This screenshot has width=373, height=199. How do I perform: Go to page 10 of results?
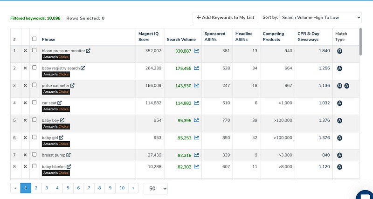click(x=122, y=188)
